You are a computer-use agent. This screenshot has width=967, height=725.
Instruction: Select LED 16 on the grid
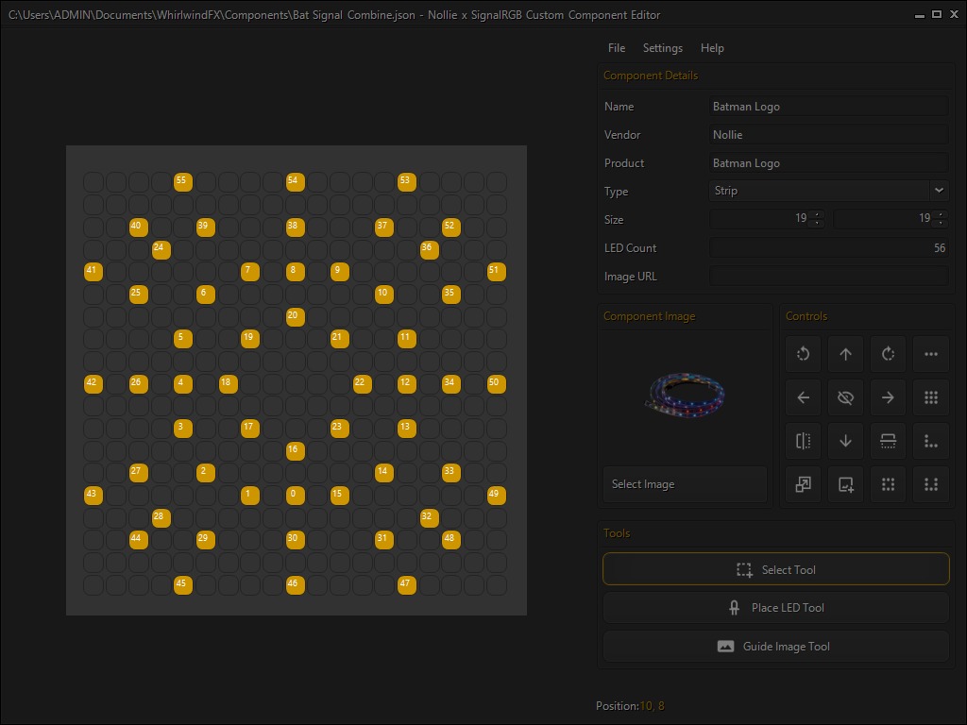click(x=295, y=450)
